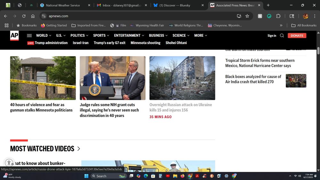320x180 pixels.
Task: Open Russian attack on Ukraine headline
Action: pos(180,107)
